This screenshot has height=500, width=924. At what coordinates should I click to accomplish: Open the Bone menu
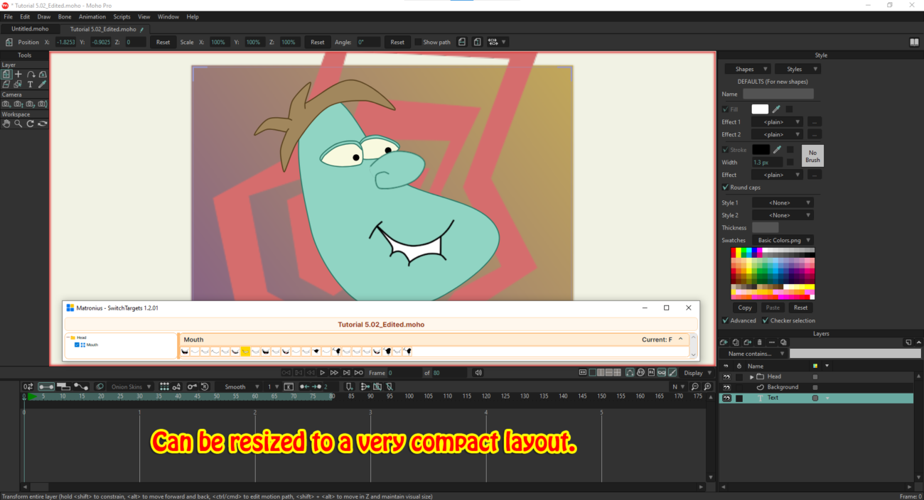(64, 16)
